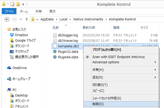Sort by the 更新日時 column header
The height and width of the screenshot is (108, 164).
(x=89, y=27)
